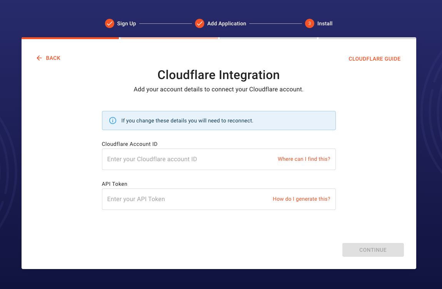Image resolution: width=442 pixels, height=289 pixels.
Task: Open the 'How do I generate this?' link
Action: click(301, 199)
